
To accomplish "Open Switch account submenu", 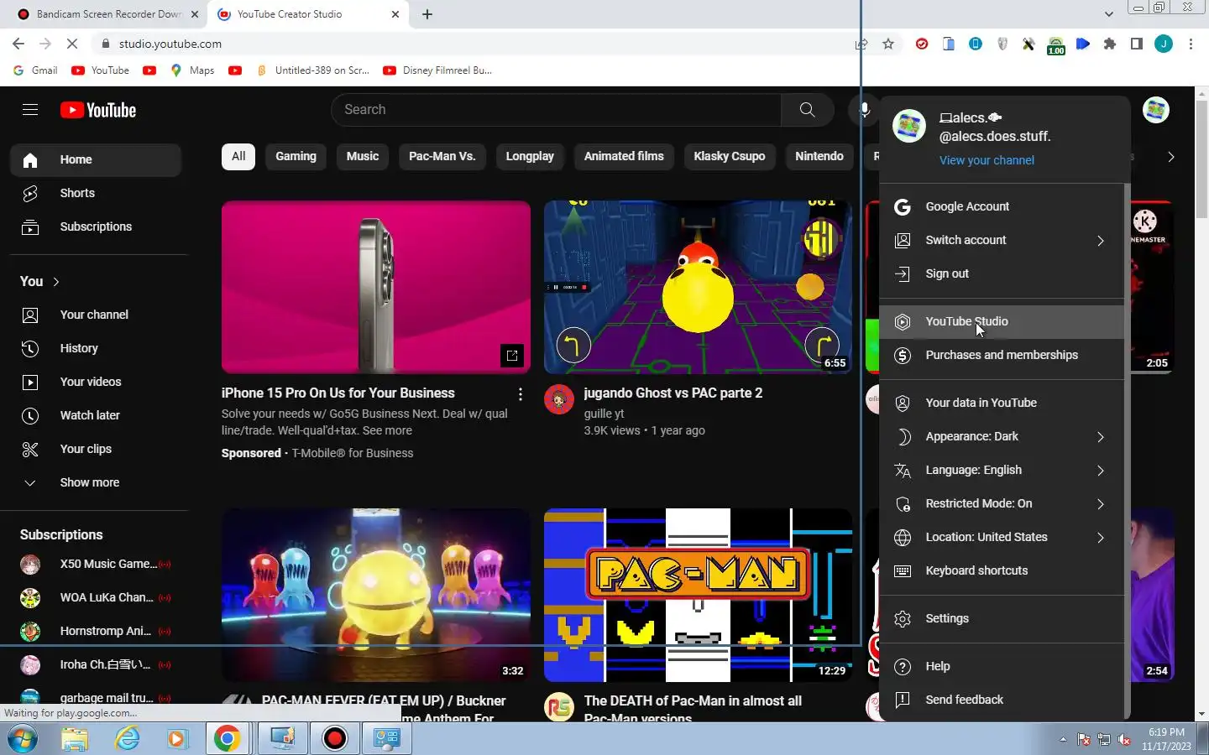I will point(1002,240).
